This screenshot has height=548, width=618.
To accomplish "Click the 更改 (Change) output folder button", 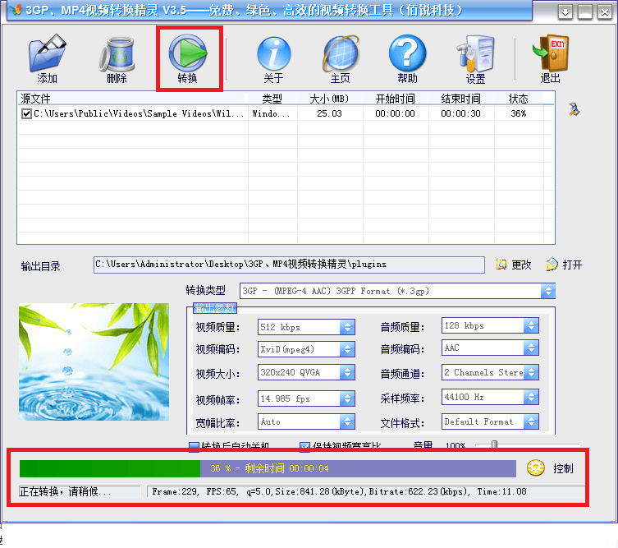I will [x=514, y=265].
